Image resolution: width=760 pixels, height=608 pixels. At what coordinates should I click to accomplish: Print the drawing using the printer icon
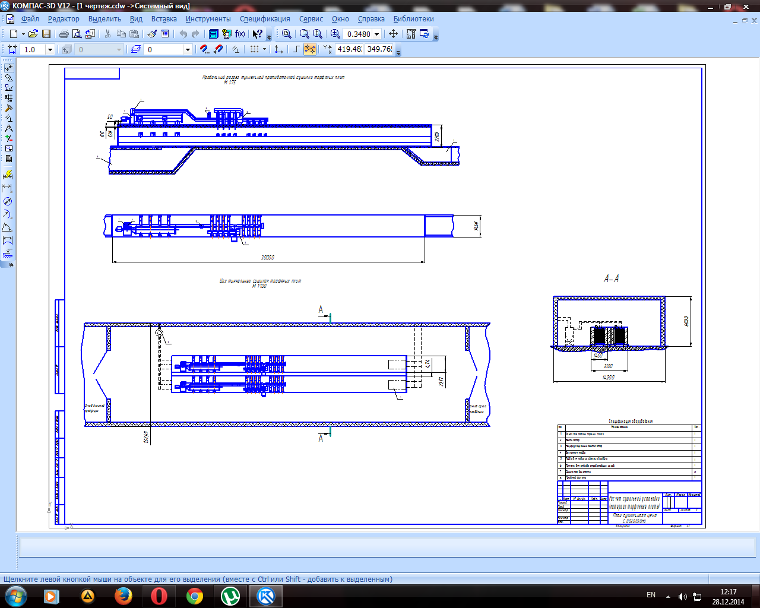(x=64, y=34)
